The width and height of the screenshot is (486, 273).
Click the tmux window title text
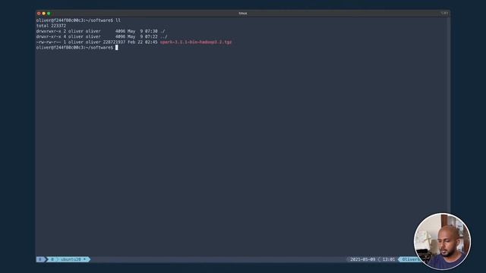(x=243, y=14)
